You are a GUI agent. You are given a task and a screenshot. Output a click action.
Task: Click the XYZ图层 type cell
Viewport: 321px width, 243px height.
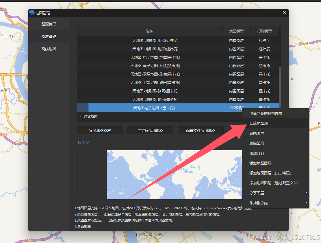(236, 108)
